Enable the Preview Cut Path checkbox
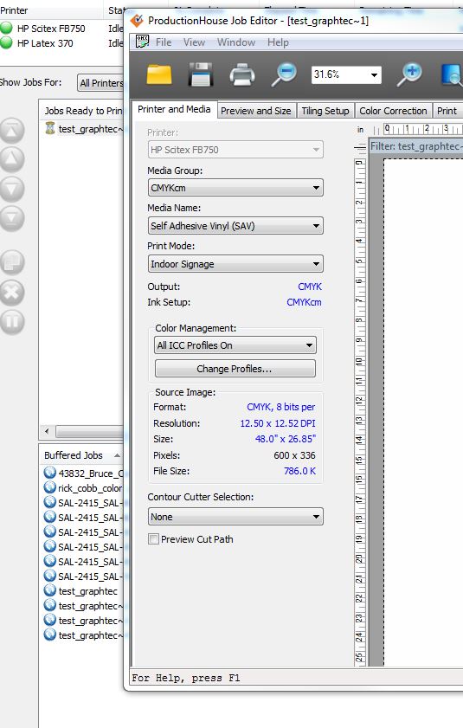Image resolution: width=463 pixels, height=728 pixels. (153, 538)
